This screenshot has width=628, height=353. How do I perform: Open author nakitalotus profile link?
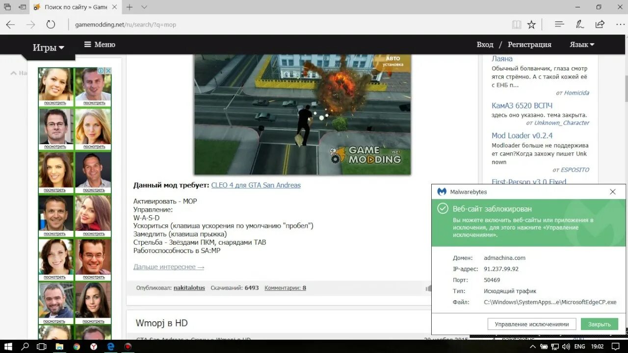189,288
